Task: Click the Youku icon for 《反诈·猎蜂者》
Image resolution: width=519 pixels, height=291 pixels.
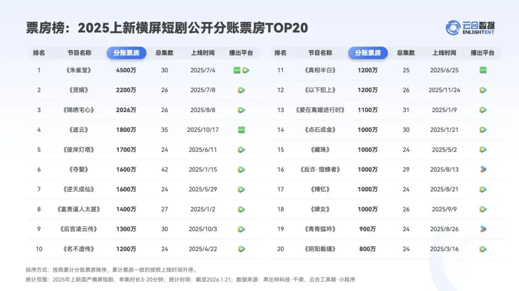Action: pyautogui.click(x=483, y=169)
